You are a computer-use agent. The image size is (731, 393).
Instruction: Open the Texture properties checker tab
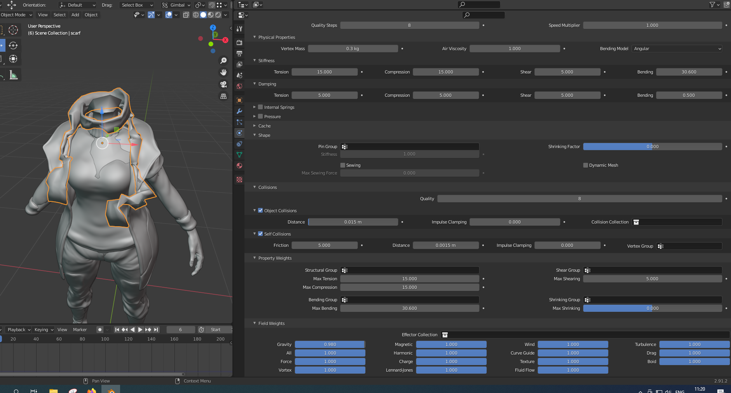(239, 180)
